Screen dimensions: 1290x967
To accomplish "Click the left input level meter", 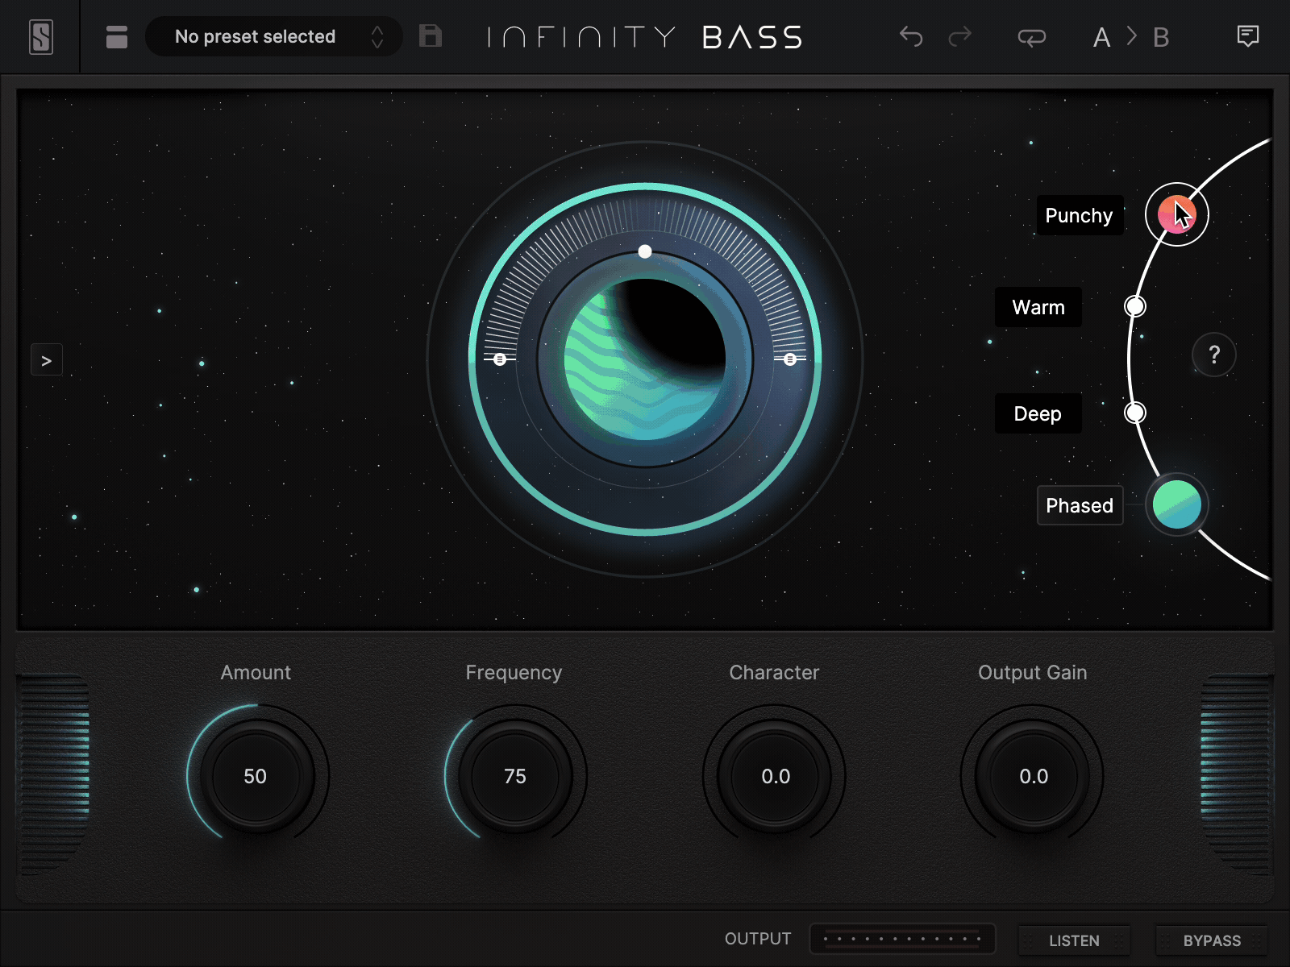I will [x=54, y=774].
